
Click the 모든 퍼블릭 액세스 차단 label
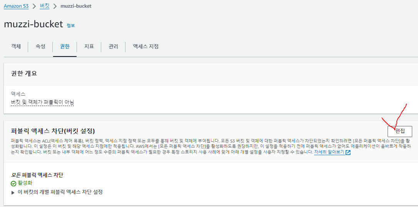(37, 175)
